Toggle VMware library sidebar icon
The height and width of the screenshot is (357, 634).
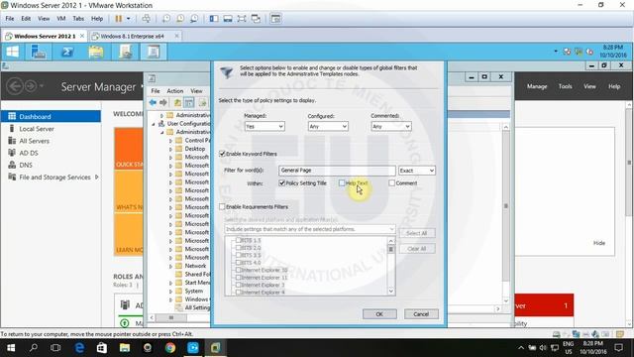click(214, 19)
